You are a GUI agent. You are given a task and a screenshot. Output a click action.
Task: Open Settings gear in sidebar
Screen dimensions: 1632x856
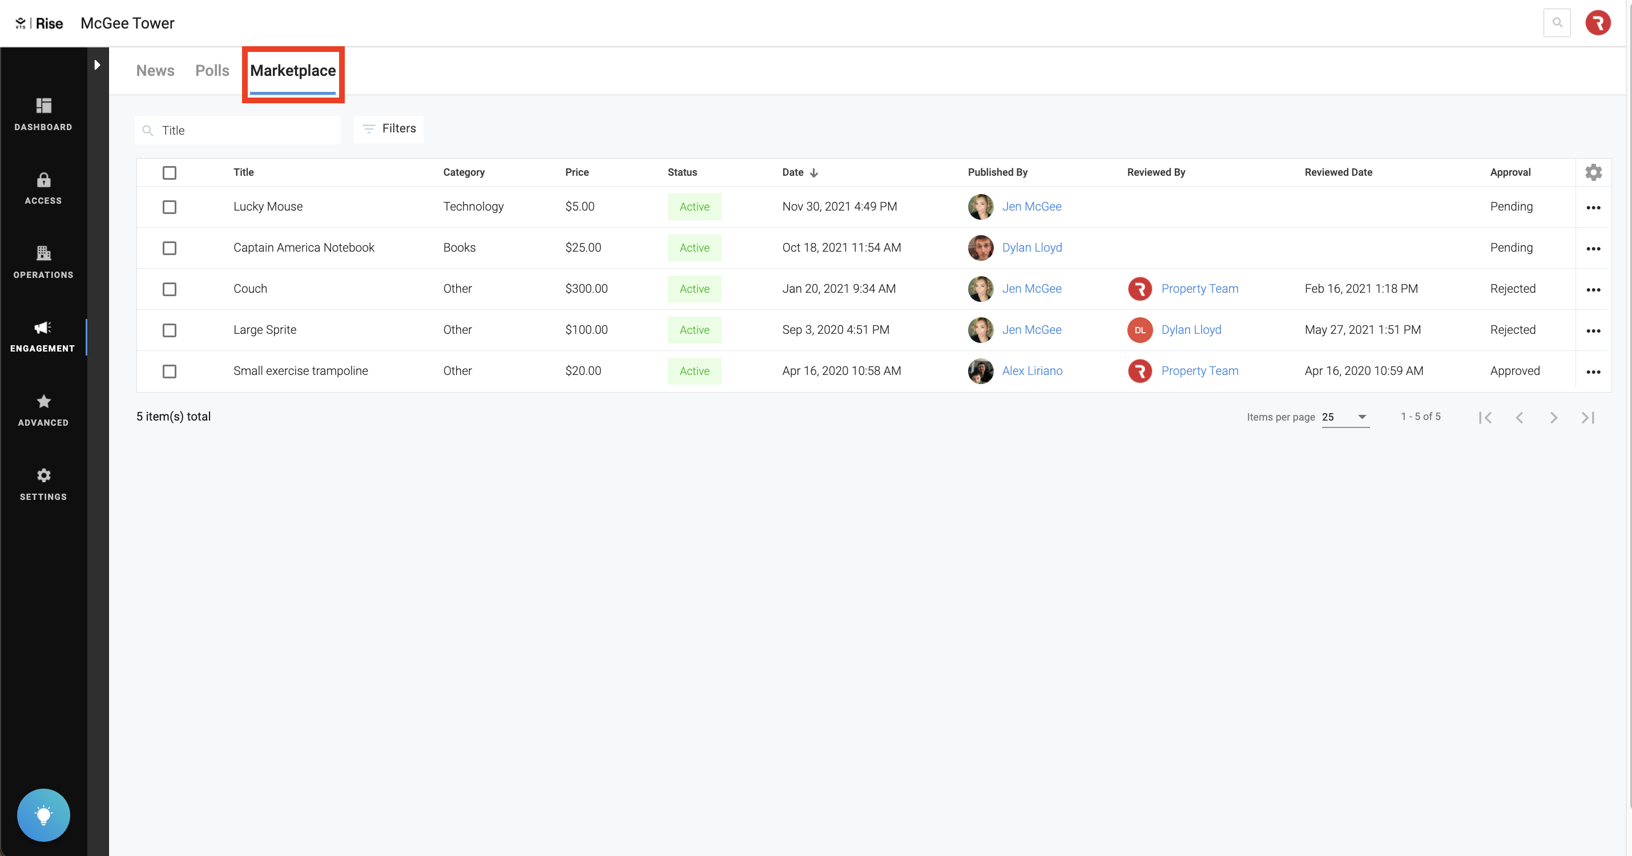click(43, 484)
